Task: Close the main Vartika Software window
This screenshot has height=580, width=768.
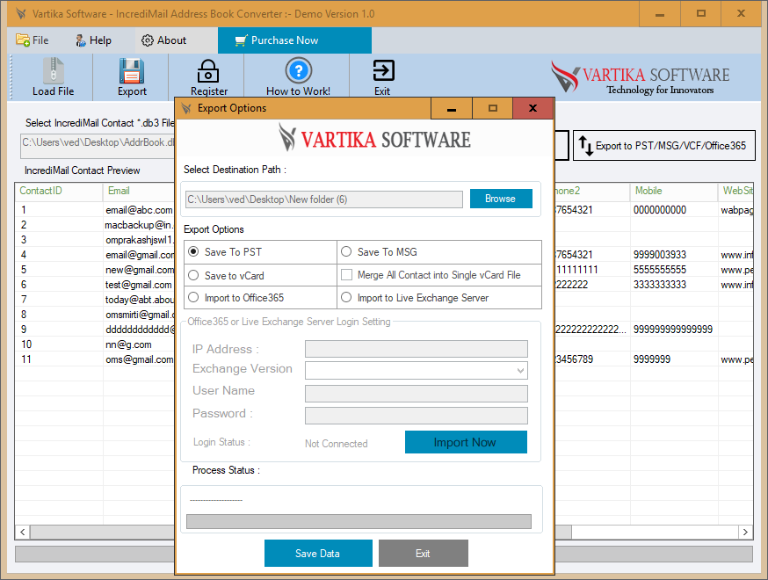Action: (741, 14)
